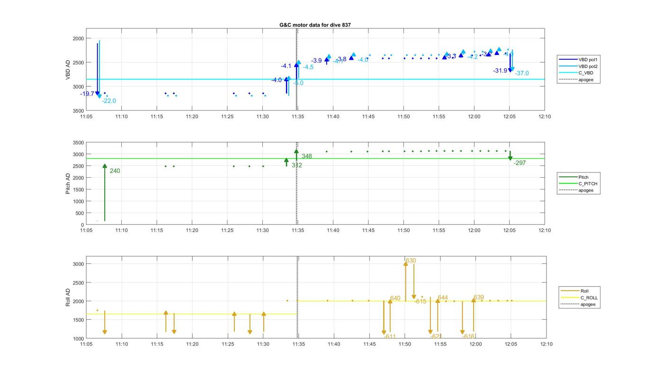Screen dimensions: 663x380
Task: Click the '1500' tick on the Roll axis
Action: click(78, 320)
